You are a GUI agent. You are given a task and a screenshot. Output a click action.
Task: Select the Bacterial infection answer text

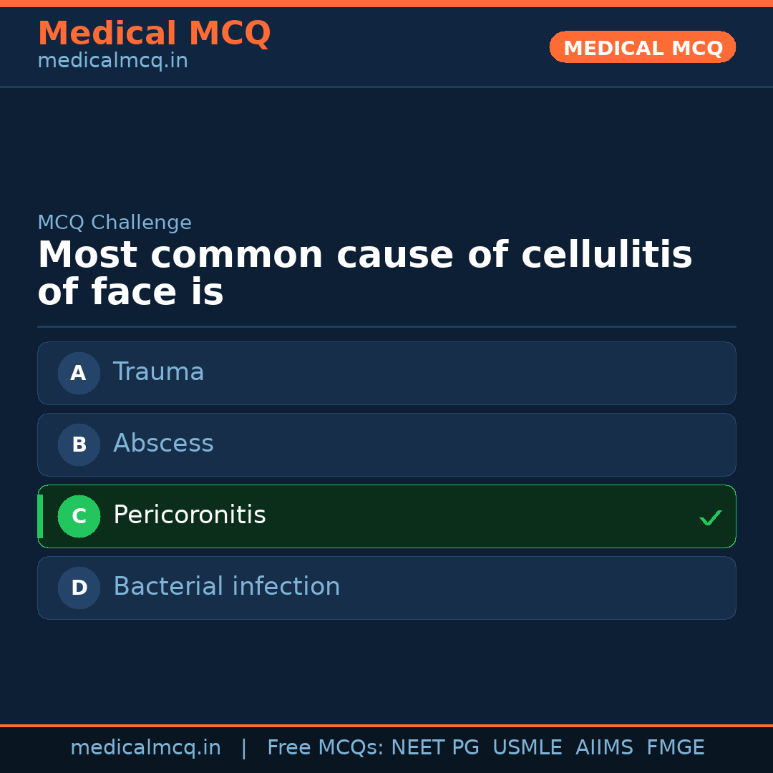click(x=226, y=587)
